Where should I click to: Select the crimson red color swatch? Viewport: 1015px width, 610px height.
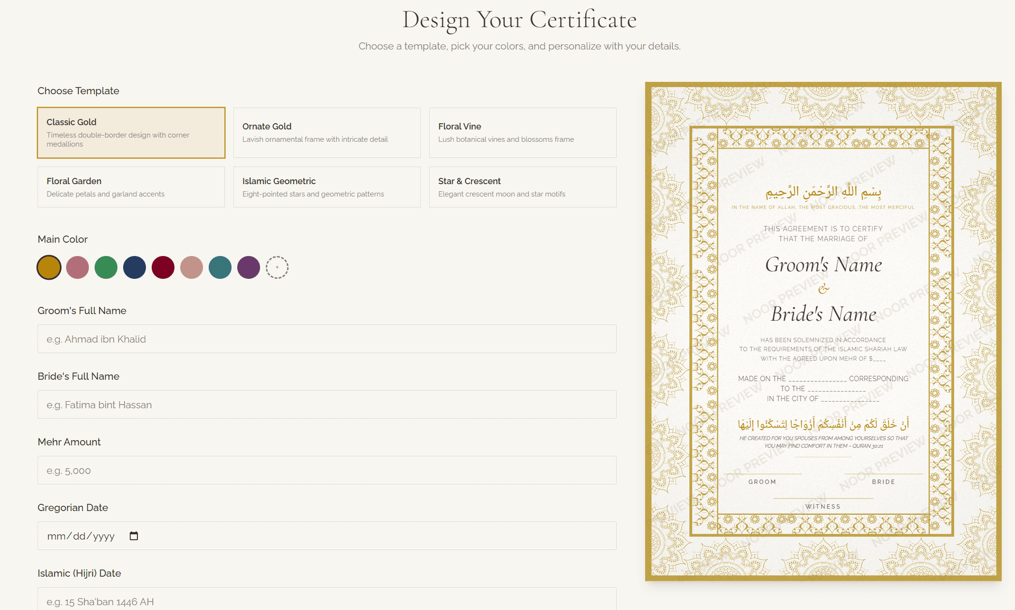tap(163, 267)
